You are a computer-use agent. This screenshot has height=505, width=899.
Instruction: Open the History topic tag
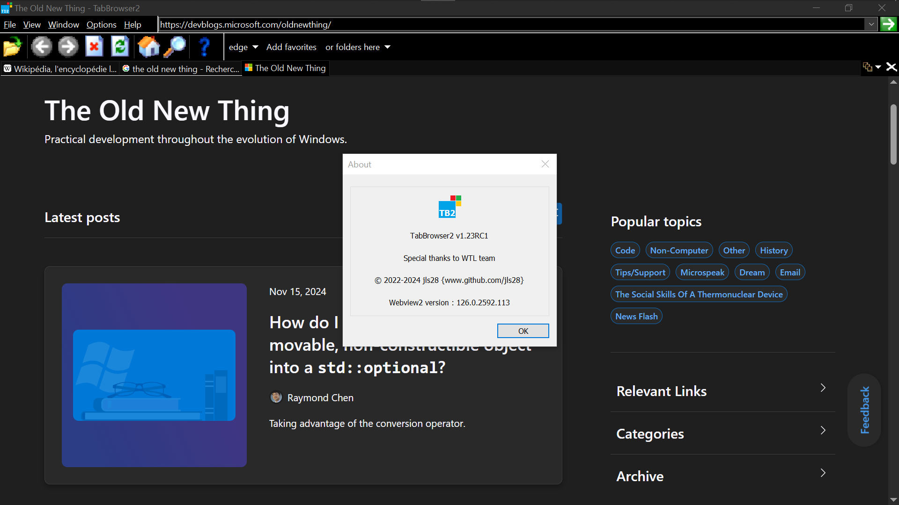coord(774,251)
